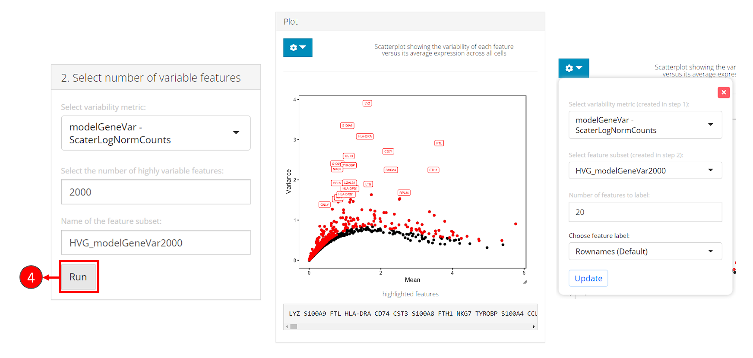Click the right arrow of the highlighted features scrollbar
The image size is (753, 358).
534,327
